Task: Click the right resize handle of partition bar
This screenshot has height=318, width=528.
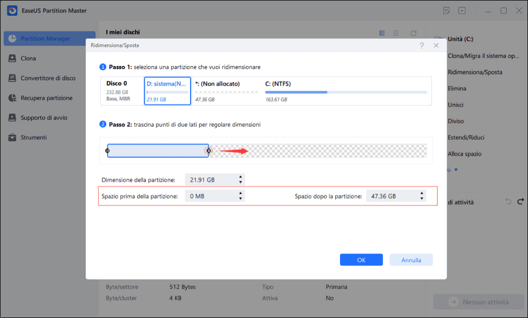Action: click(209, 151)
